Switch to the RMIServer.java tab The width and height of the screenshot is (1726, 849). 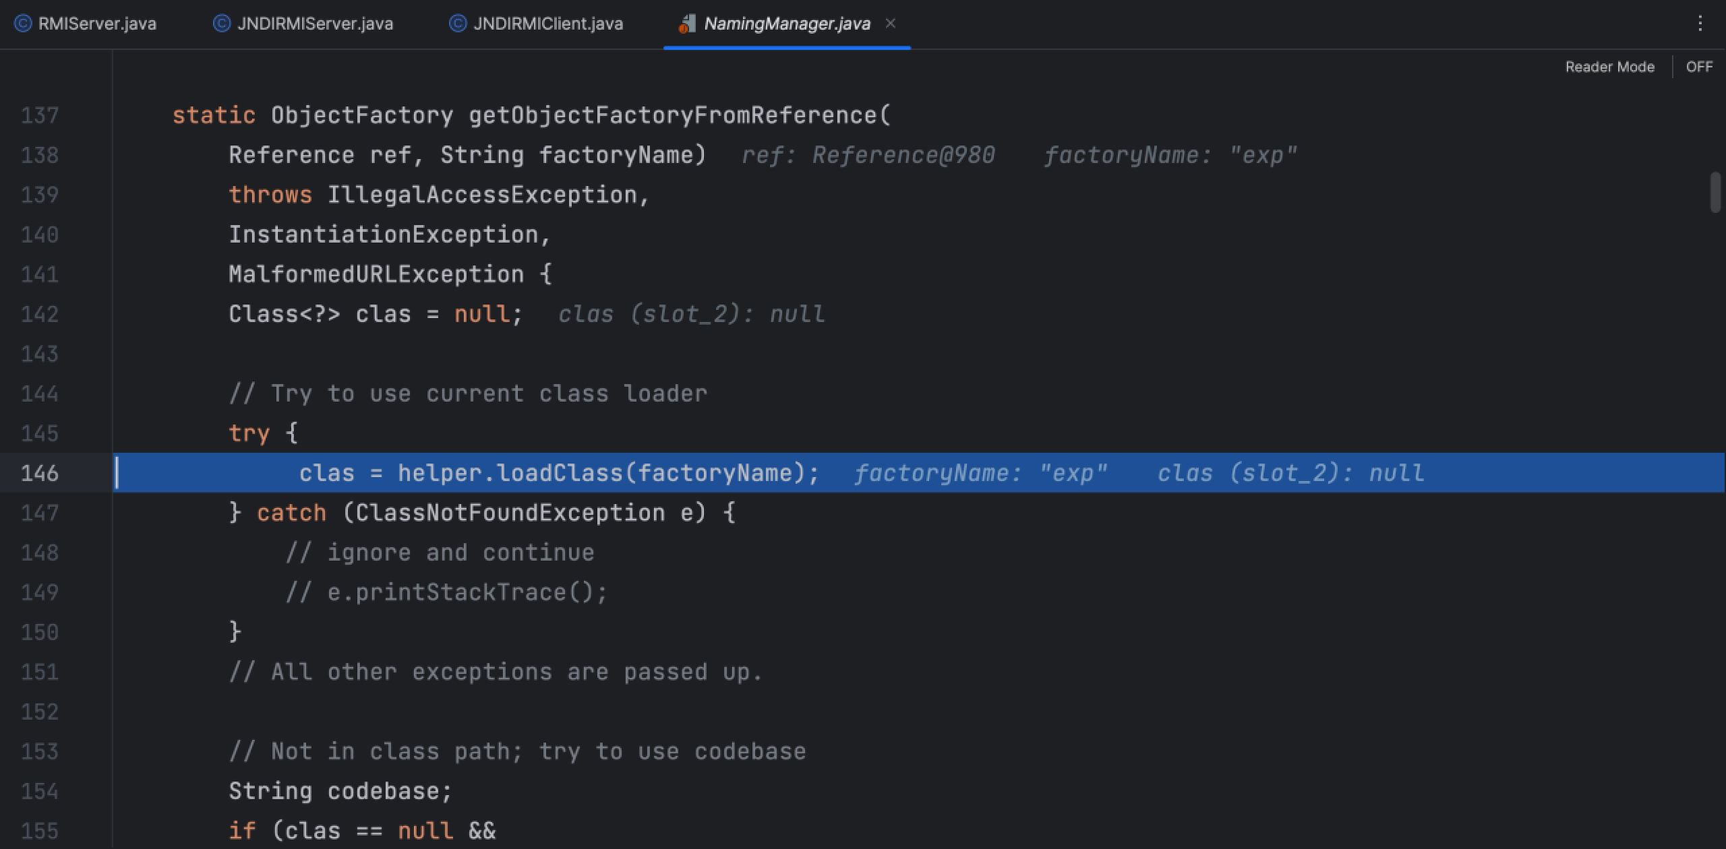pos(86,24)
